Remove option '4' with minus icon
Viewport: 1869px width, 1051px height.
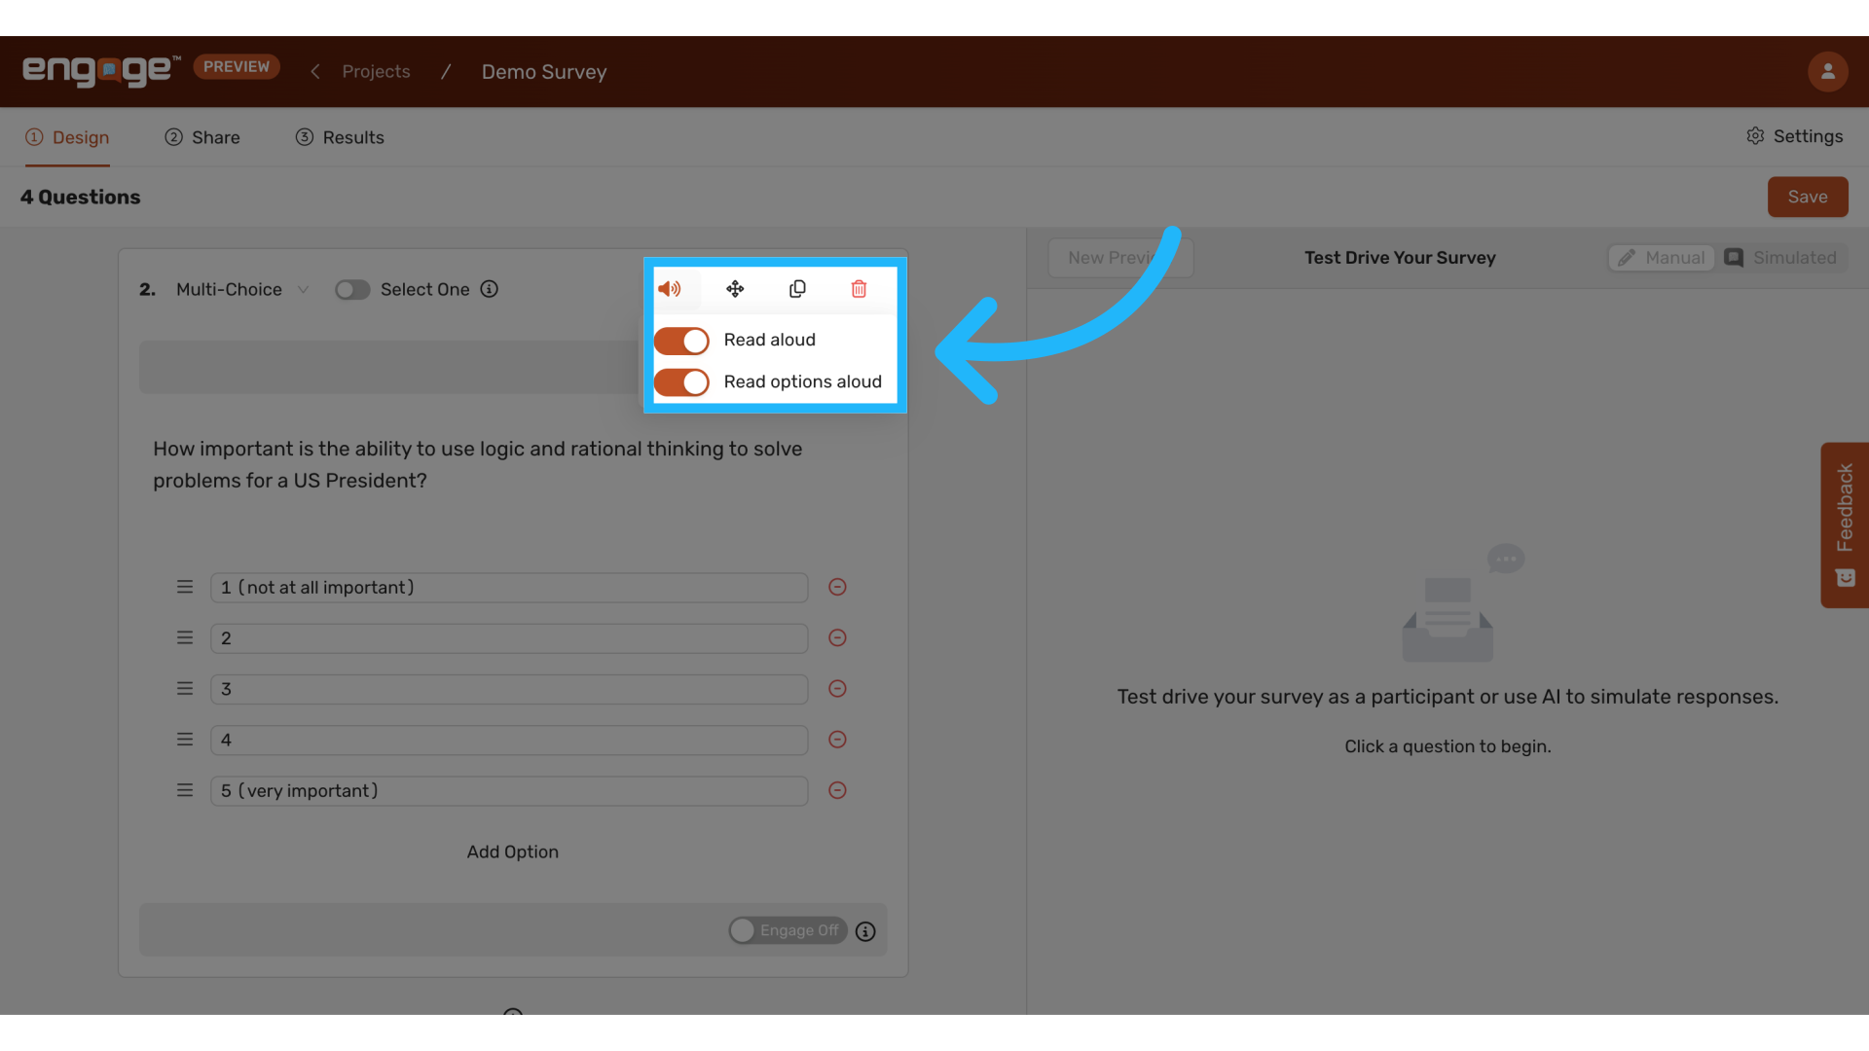[837, 740]
